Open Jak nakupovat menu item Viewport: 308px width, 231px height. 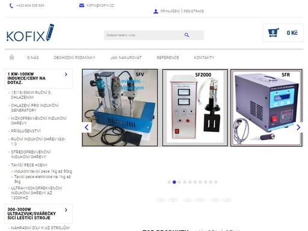click(x=126, y=58)
